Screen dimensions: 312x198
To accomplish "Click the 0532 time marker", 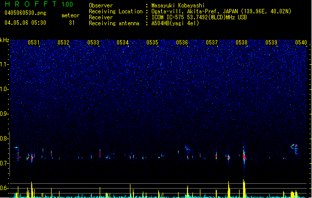I will tap(63, 43).
